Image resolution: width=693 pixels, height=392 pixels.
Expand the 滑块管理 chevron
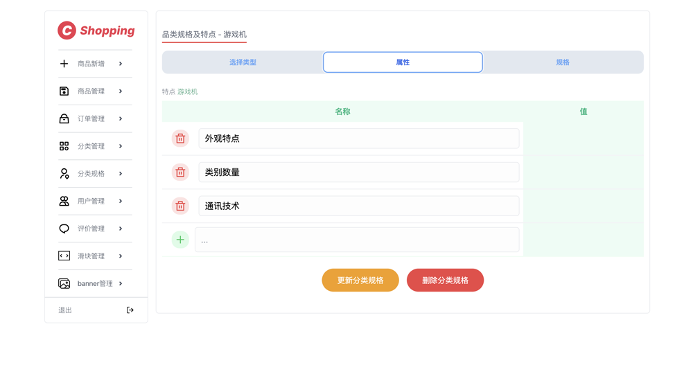point(121,256)
